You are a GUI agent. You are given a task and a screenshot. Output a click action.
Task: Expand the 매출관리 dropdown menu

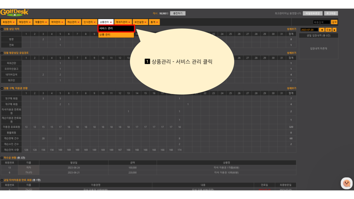[x=41, y=22]
